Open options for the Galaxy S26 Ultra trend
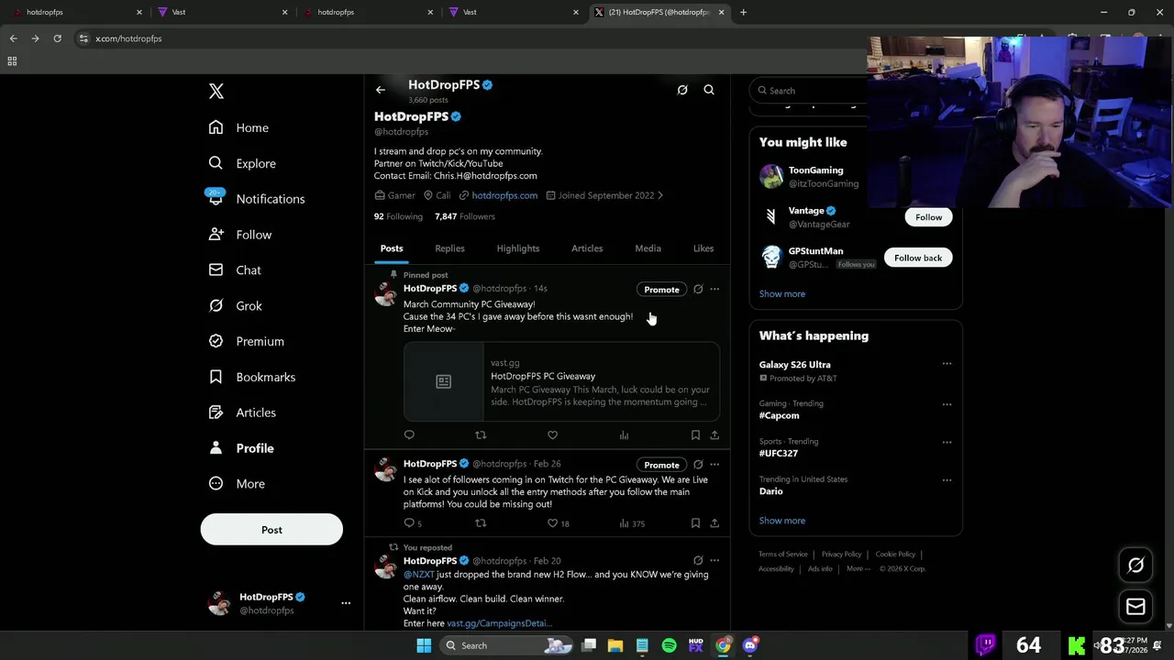The height and width of the screenshot is (660, 1174). 947,364
